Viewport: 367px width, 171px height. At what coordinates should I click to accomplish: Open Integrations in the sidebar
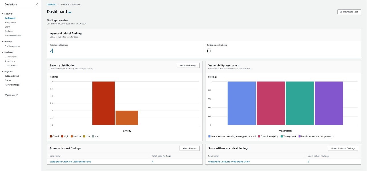(x=10, y=22)
